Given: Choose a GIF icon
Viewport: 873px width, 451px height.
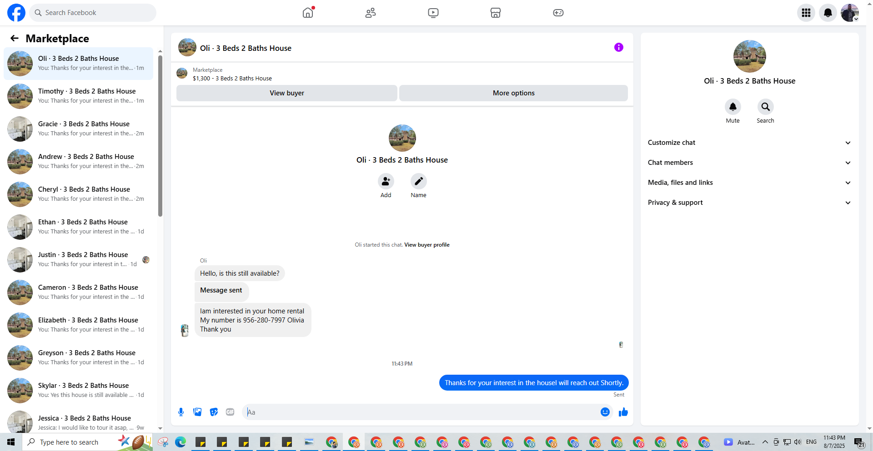Looking at the screenshot, I should [230, 412].
